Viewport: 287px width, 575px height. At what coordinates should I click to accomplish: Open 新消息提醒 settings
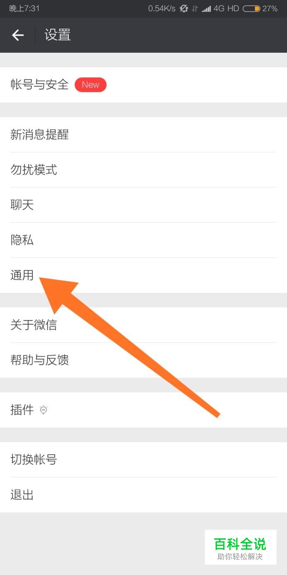(143, 135)
